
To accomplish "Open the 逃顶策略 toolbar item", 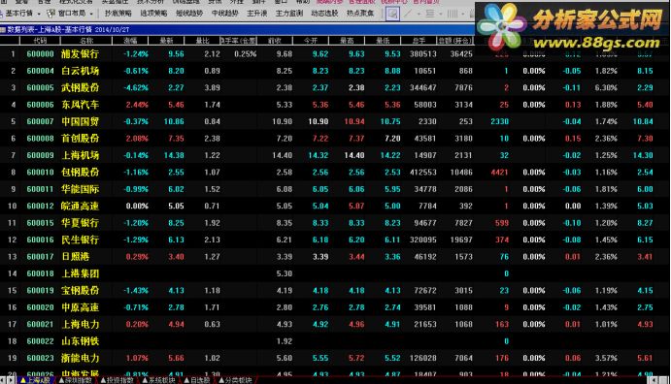I will (153, 14).
